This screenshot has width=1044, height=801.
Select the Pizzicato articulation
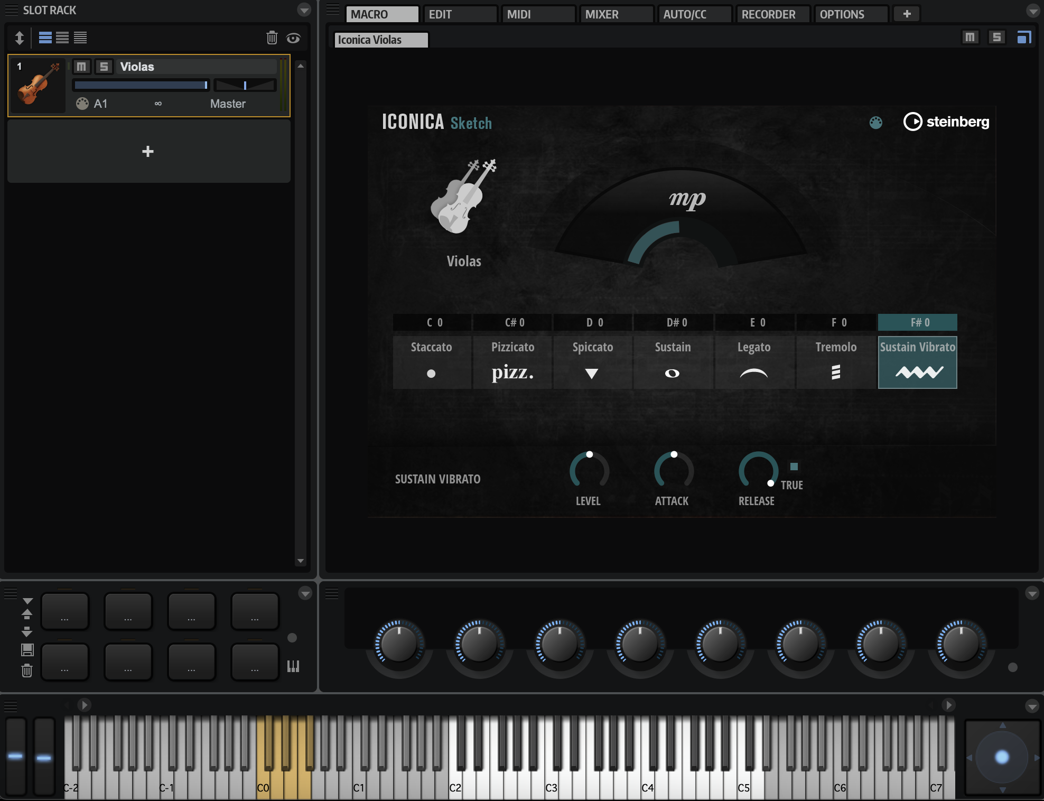click(512, 362)
